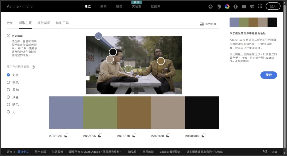Open the 数据库 menu item
The height and width of the screenshot is (156, 287).
(x=155, y=6)
